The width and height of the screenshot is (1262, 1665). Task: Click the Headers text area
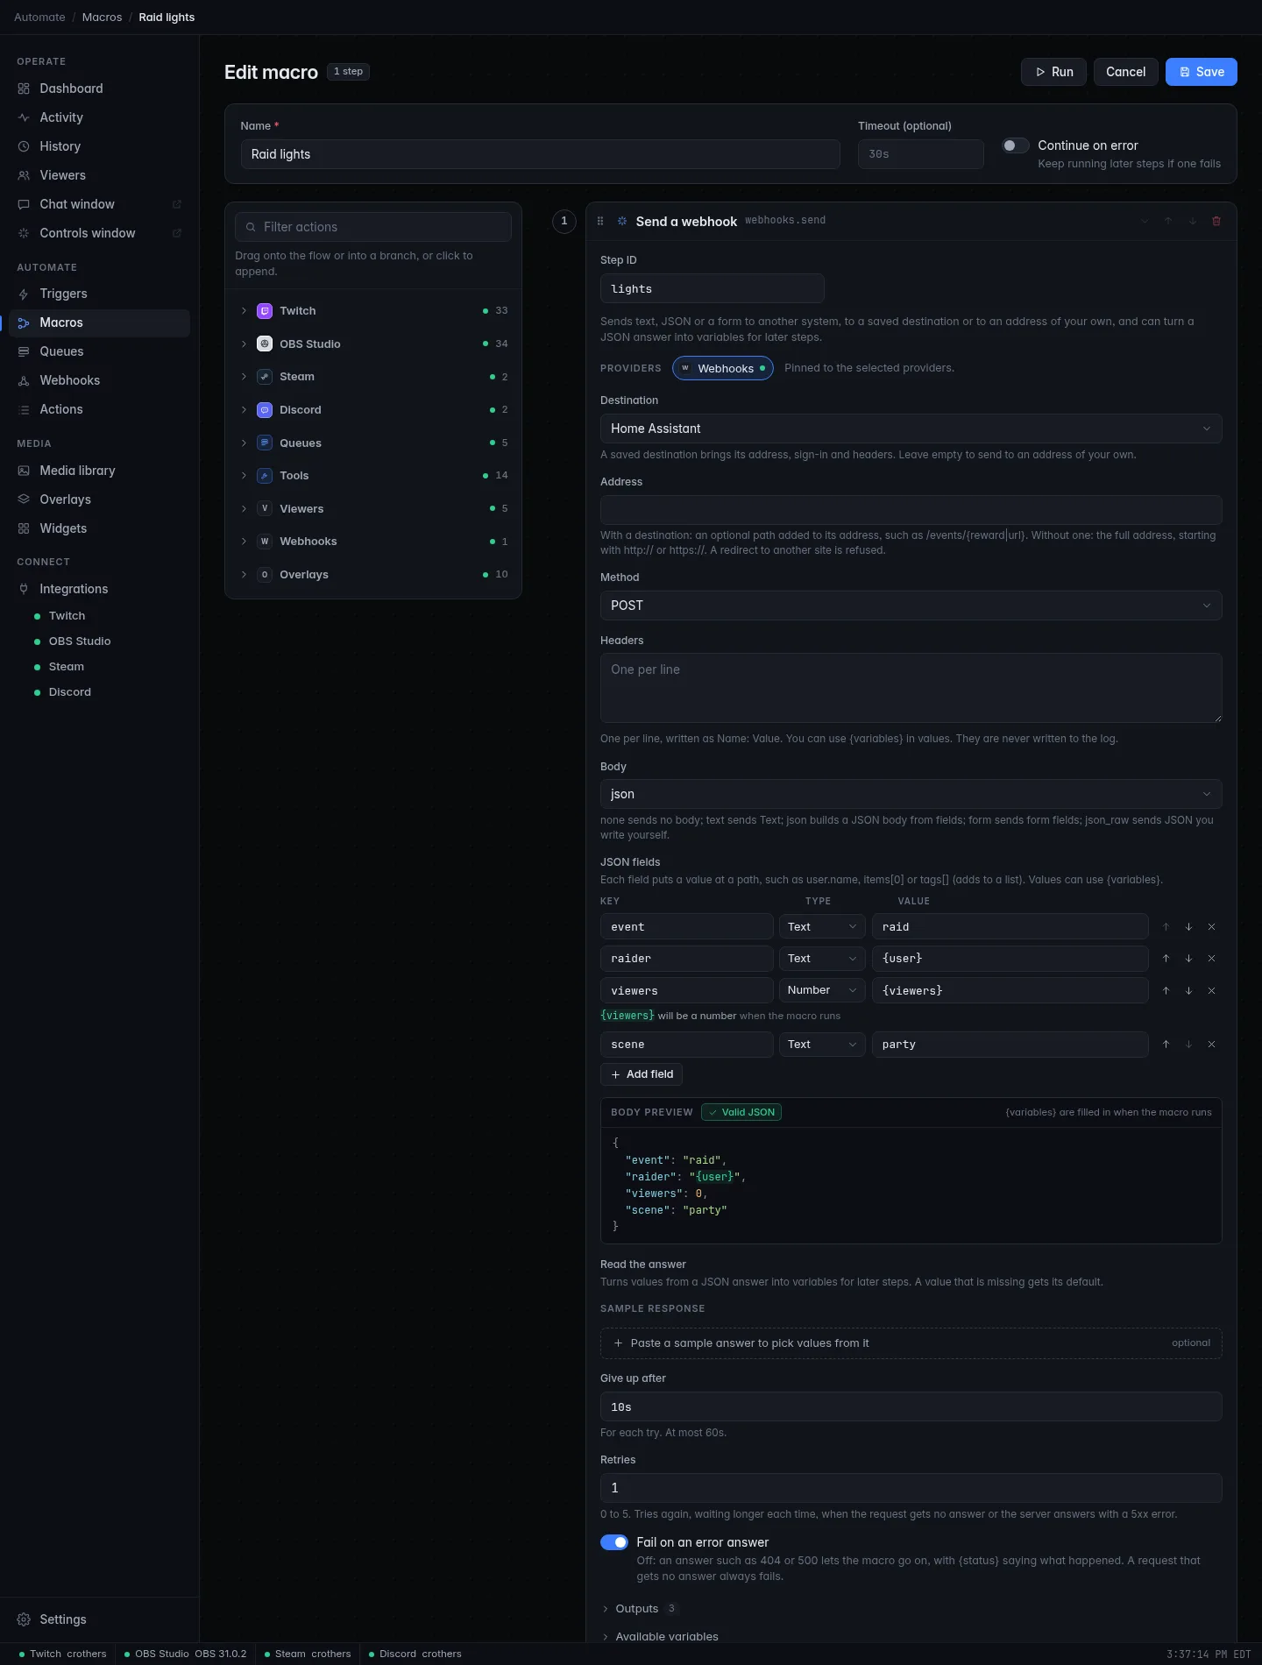[x=911, y=688]
